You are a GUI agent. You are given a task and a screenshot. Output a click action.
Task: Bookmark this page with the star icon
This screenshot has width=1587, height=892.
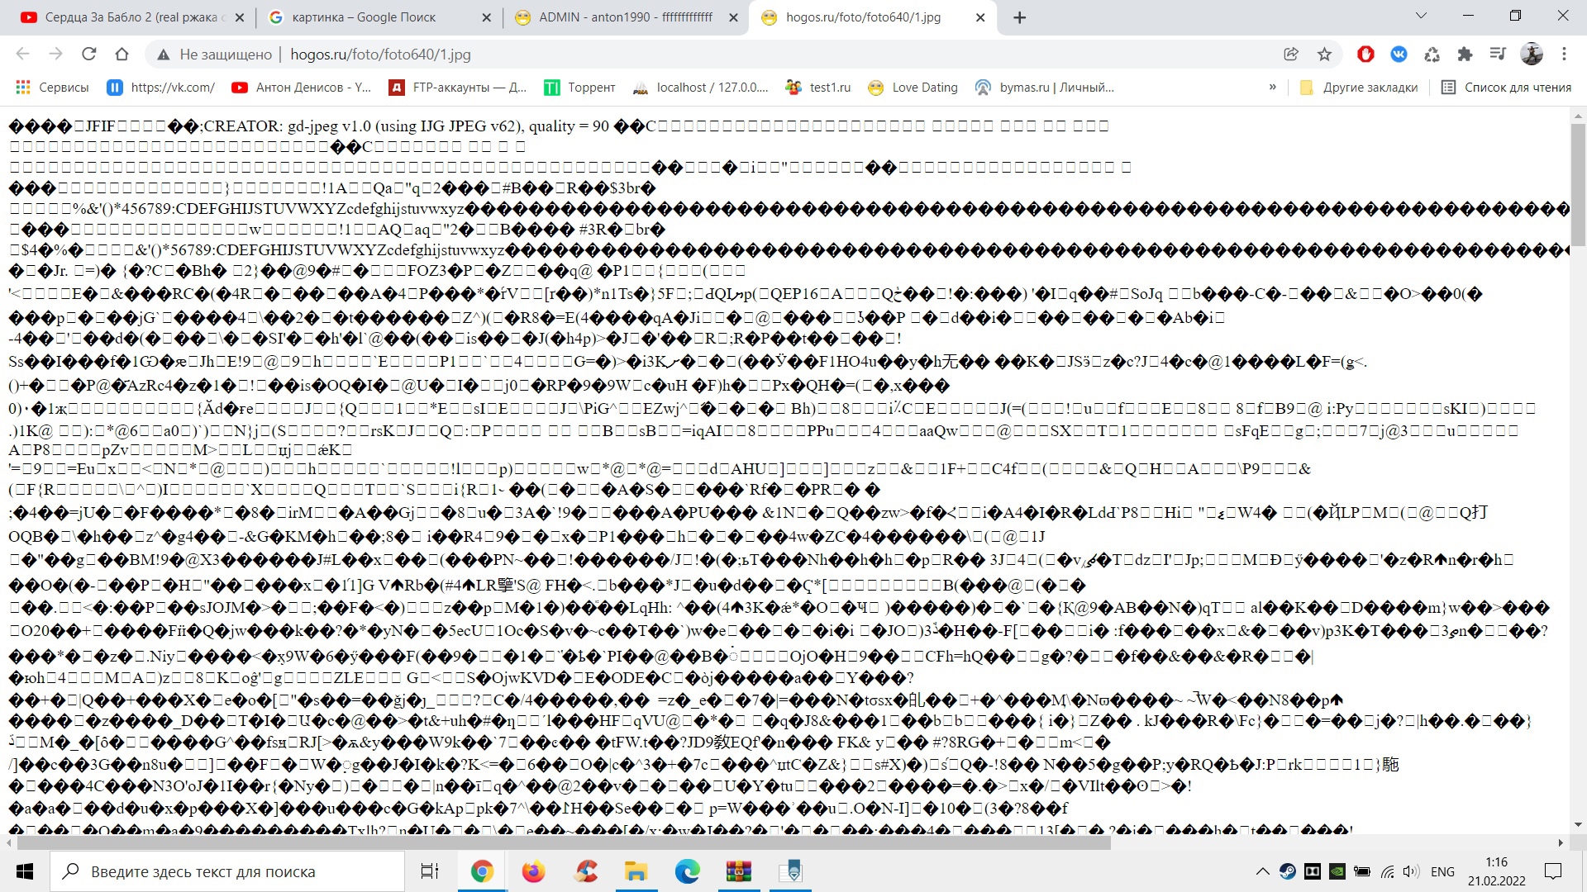pyautogui.click(x=1324, y=54)
